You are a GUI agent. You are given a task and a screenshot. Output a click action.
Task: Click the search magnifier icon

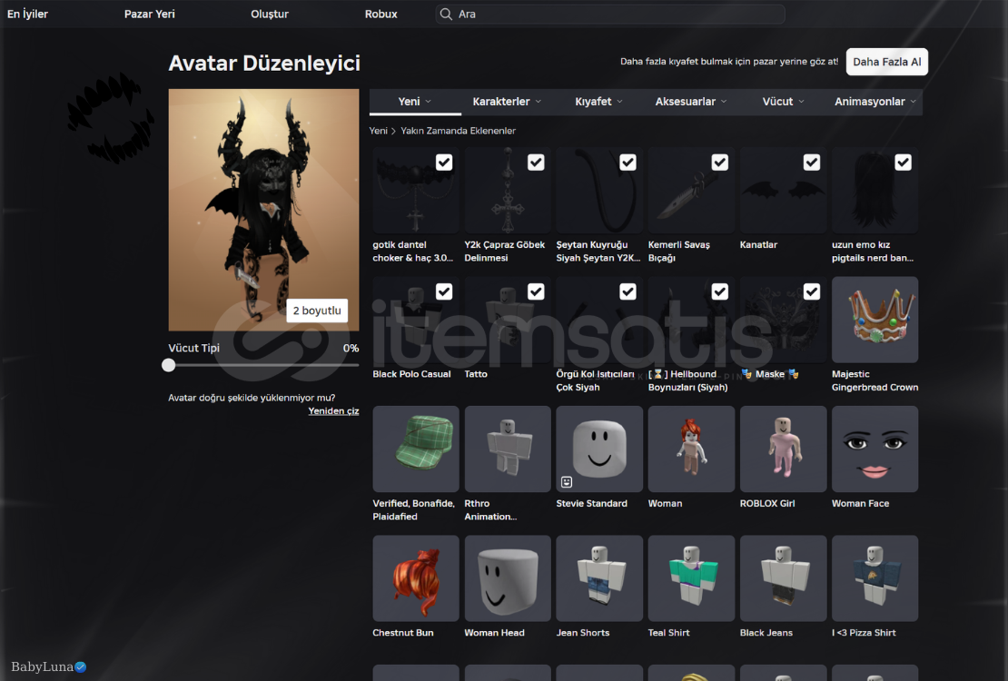445,15
